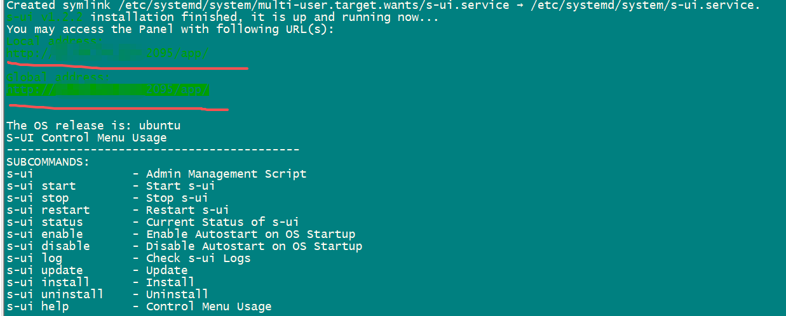Viewport: 786px width, 316px height.
Task: Click the 's-ui uninstall' subcommand
Action: 55,294
